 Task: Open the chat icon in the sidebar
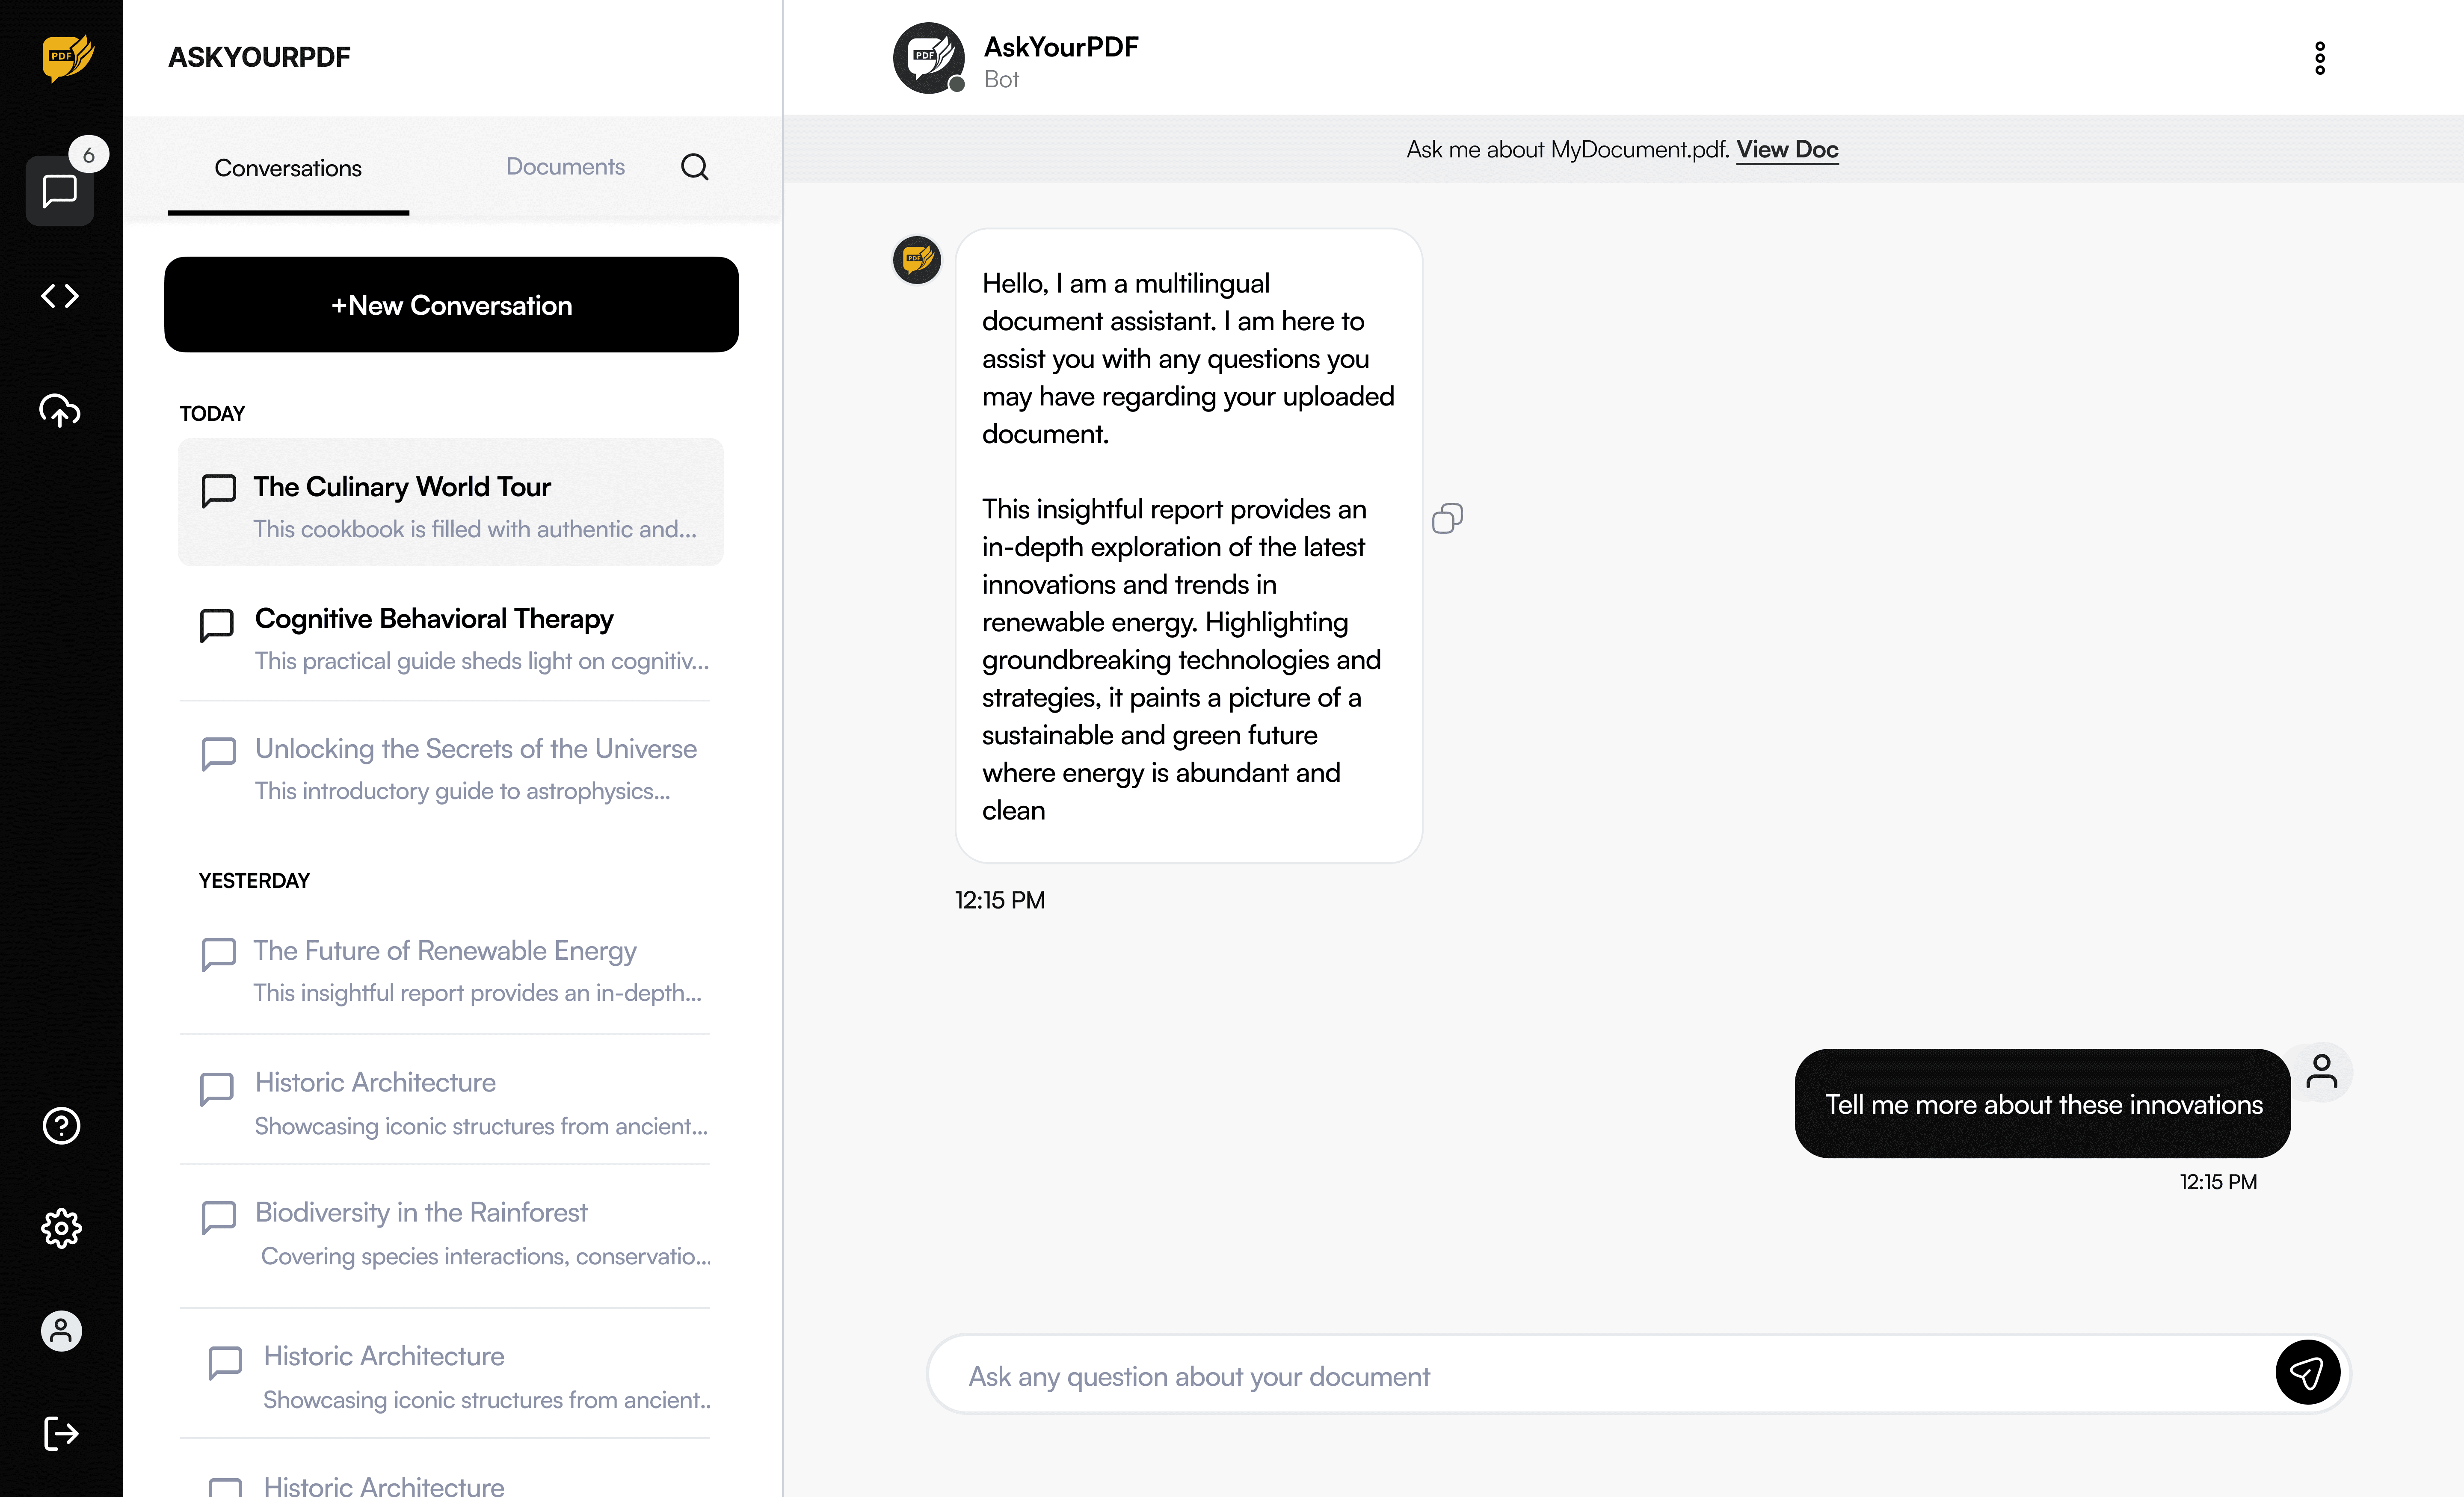tap(60, 190)
